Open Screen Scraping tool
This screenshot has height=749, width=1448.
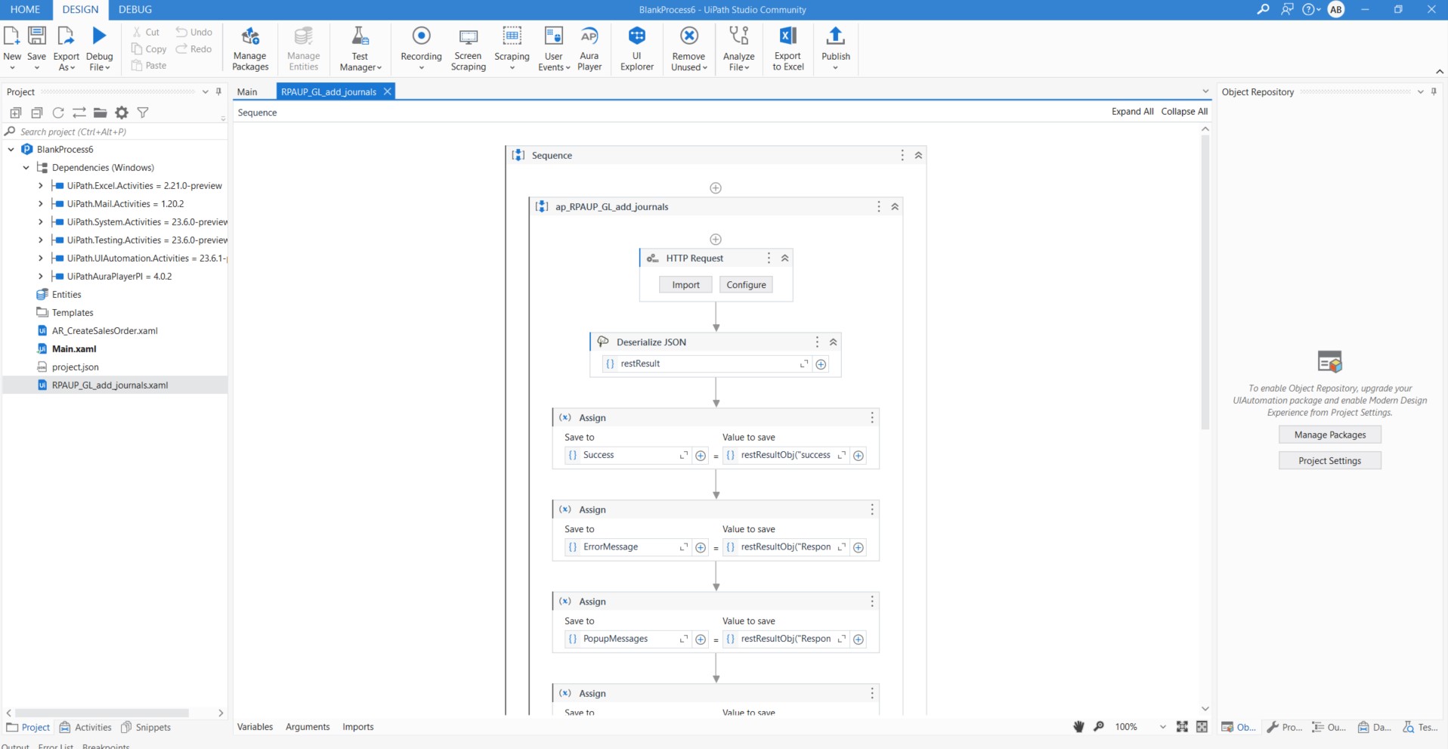[x=469, y=49]
